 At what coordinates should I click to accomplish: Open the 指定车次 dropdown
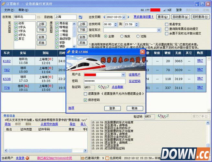[x=159, y=30]
